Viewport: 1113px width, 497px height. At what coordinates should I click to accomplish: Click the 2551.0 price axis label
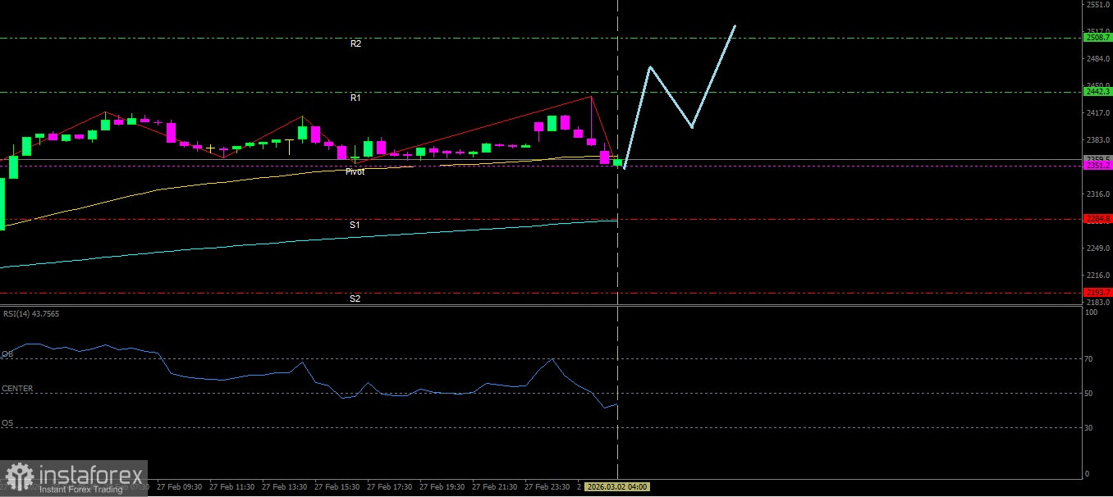[1097, 5]
